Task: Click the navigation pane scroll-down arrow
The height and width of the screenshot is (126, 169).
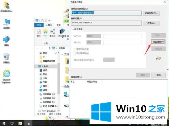Action: [x=58, y=111]
